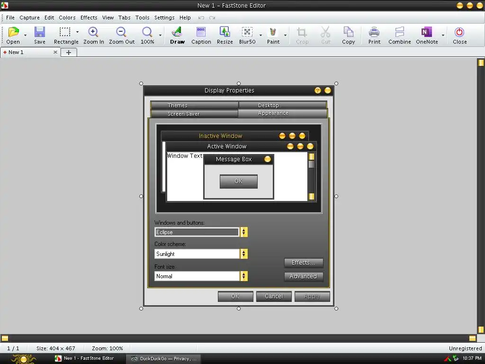Image resolution: width=485 pixels, height=364 pixels.
Task: Click the Effects... button in the captured dialog
Action: pyautogui.click(x=304, y=263)
